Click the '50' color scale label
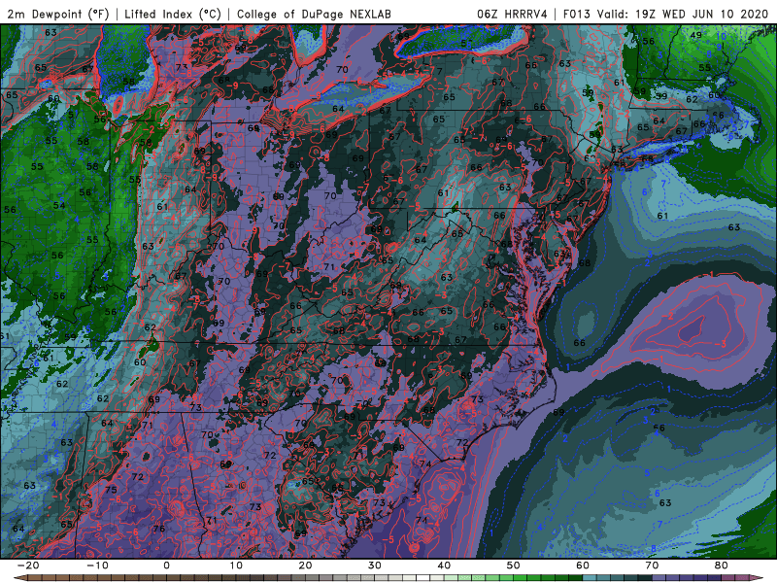Viewport: 777px width, 583px height. 514,566
